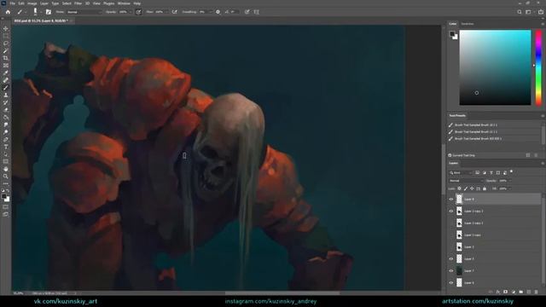The height and width of the screenshot is (307, 546).
Task: Open the Smoothing value dropdown
Action: pos(211,12)
